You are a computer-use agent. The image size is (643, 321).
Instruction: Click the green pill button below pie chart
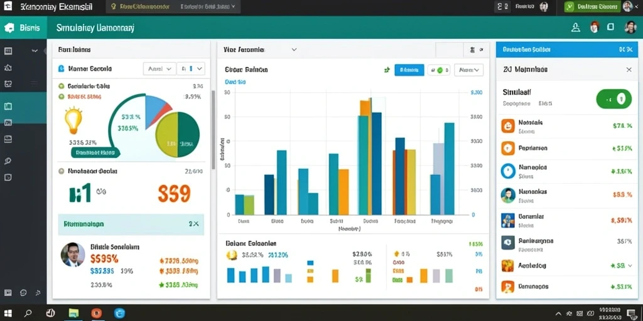point(95,153)
